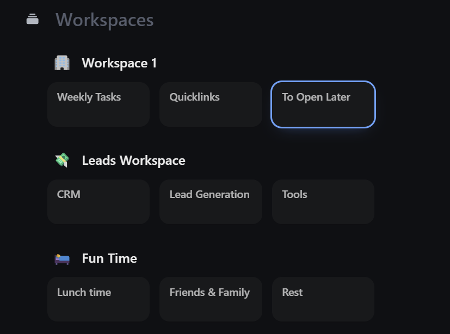Image resolution: width=450 pixels, height=334 pixels.
Task: Open the To Open Later card
Action: (323, 104)
